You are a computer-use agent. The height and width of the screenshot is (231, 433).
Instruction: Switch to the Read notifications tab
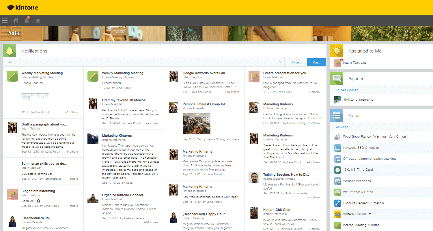click(x=316, y=62)
